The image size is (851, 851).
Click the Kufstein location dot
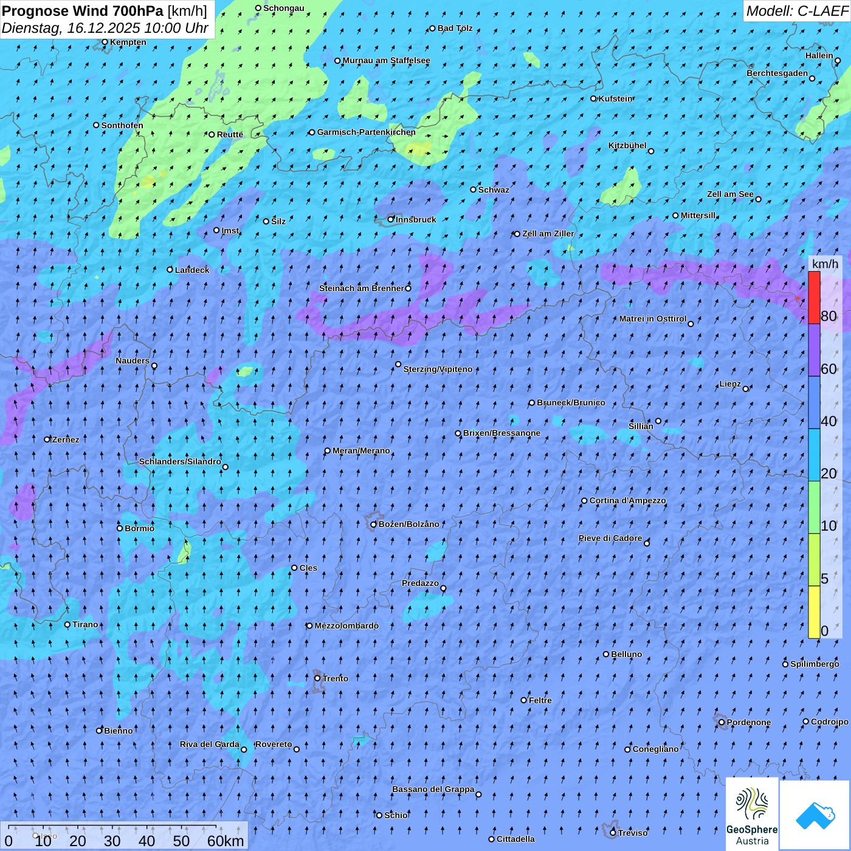pos(593,98)
